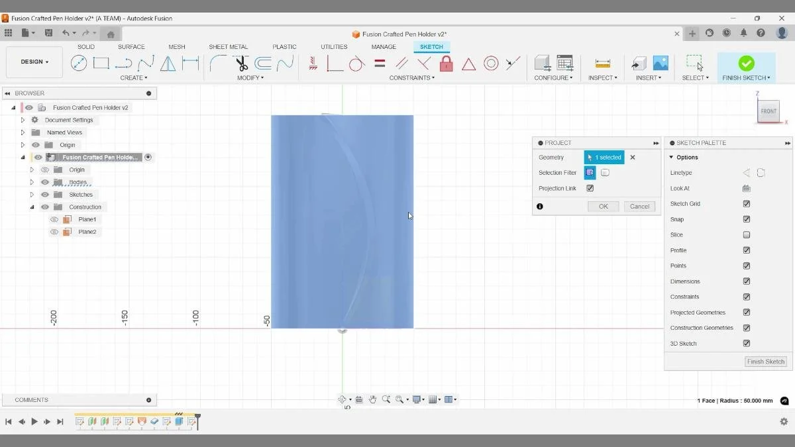Click the FRONT face on the ViewCube
The width and height of the screenshot is (795, 447).
tap(768, 111)
